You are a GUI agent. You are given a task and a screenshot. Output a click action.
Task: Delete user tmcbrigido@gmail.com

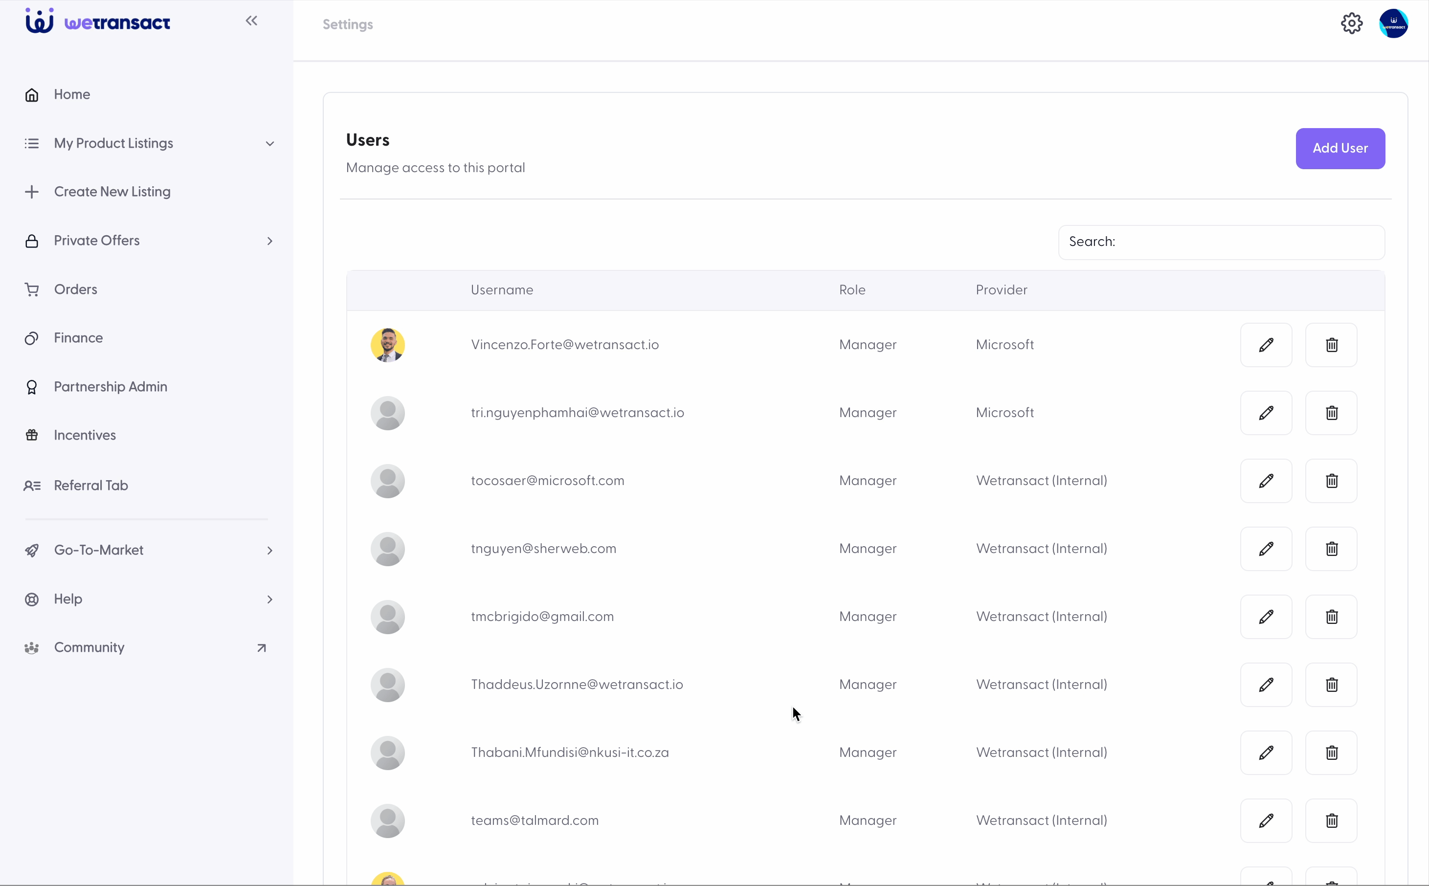tap(1331, 617)
